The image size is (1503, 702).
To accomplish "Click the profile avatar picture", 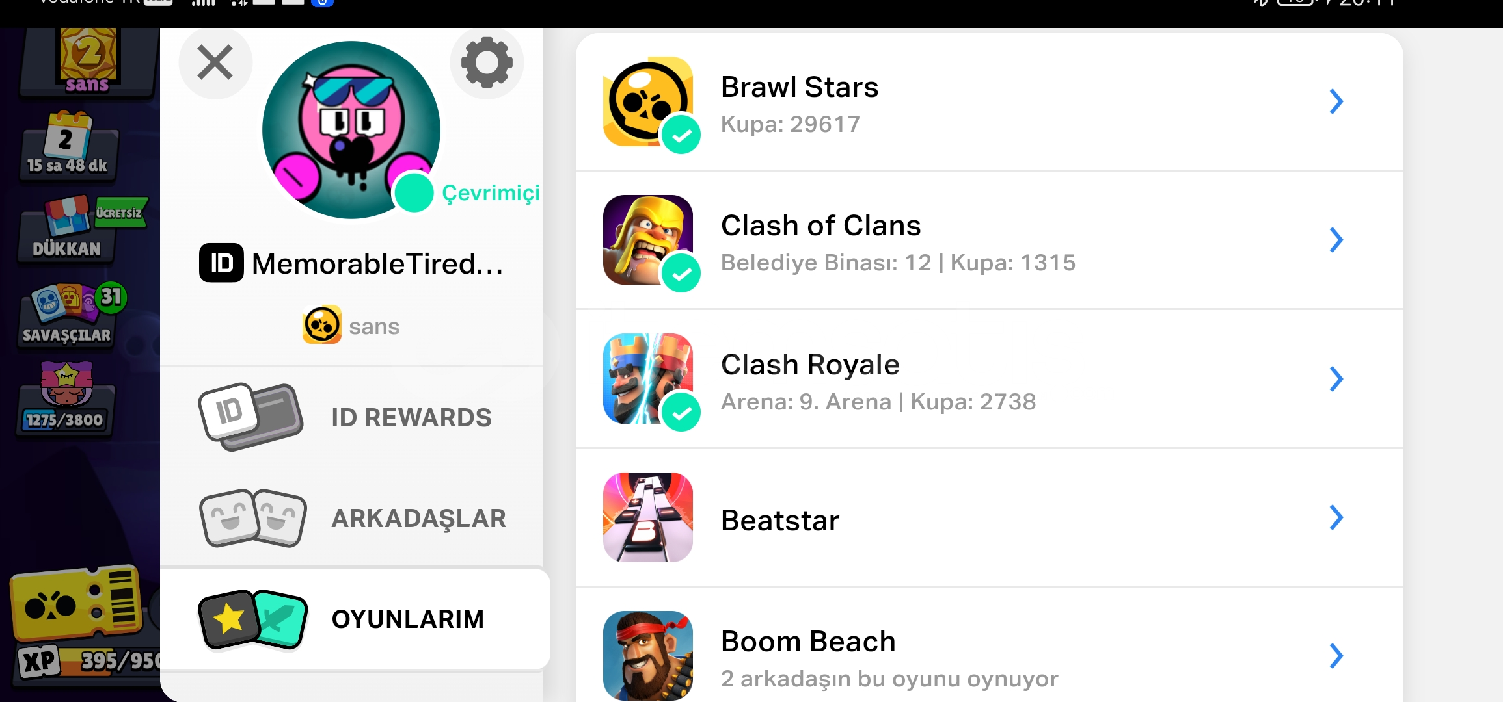I will (351, 130).
